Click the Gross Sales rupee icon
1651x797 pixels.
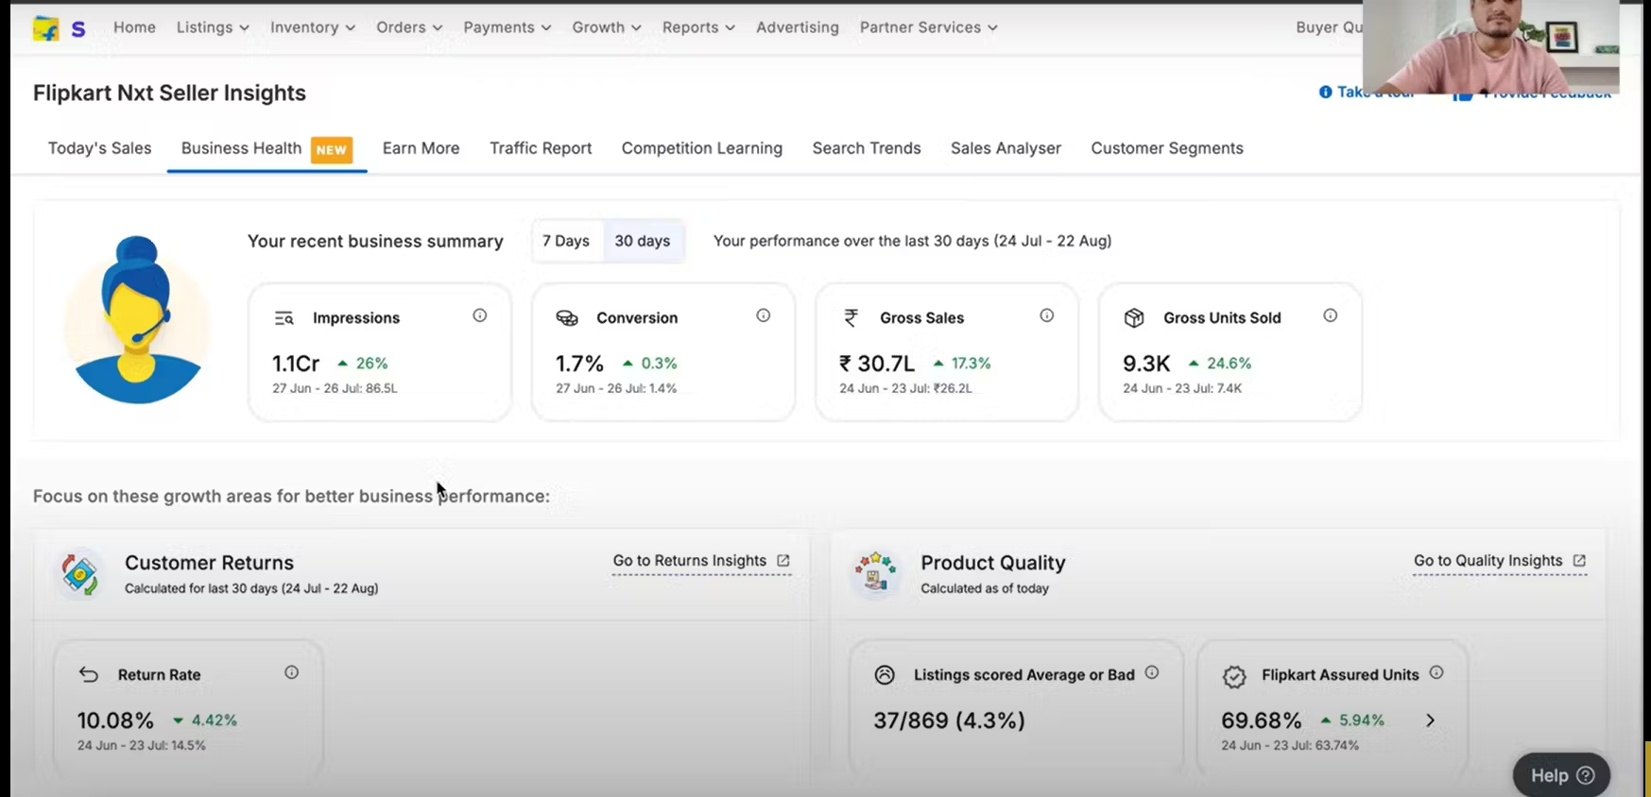851,318
